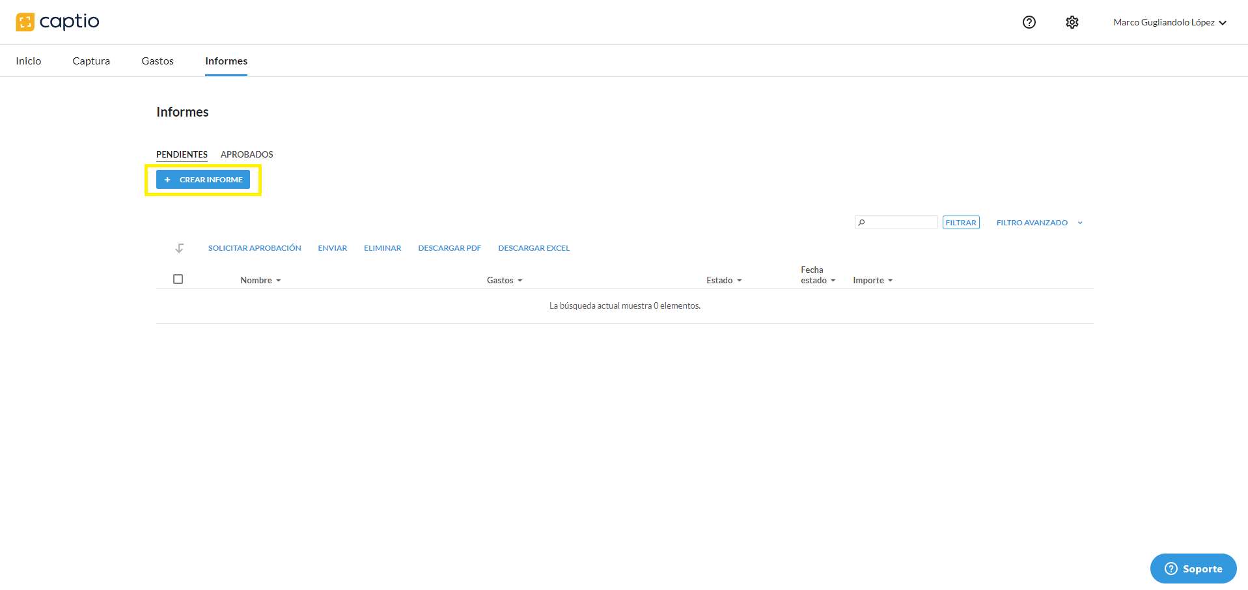The width and height of the screenshot is (1248, 590).
Task: Click the Informes page heading
Action: (182, 112)
